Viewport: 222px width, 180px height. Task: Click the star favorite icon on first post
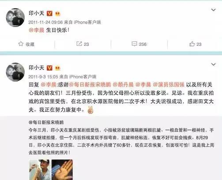[21, 44]
